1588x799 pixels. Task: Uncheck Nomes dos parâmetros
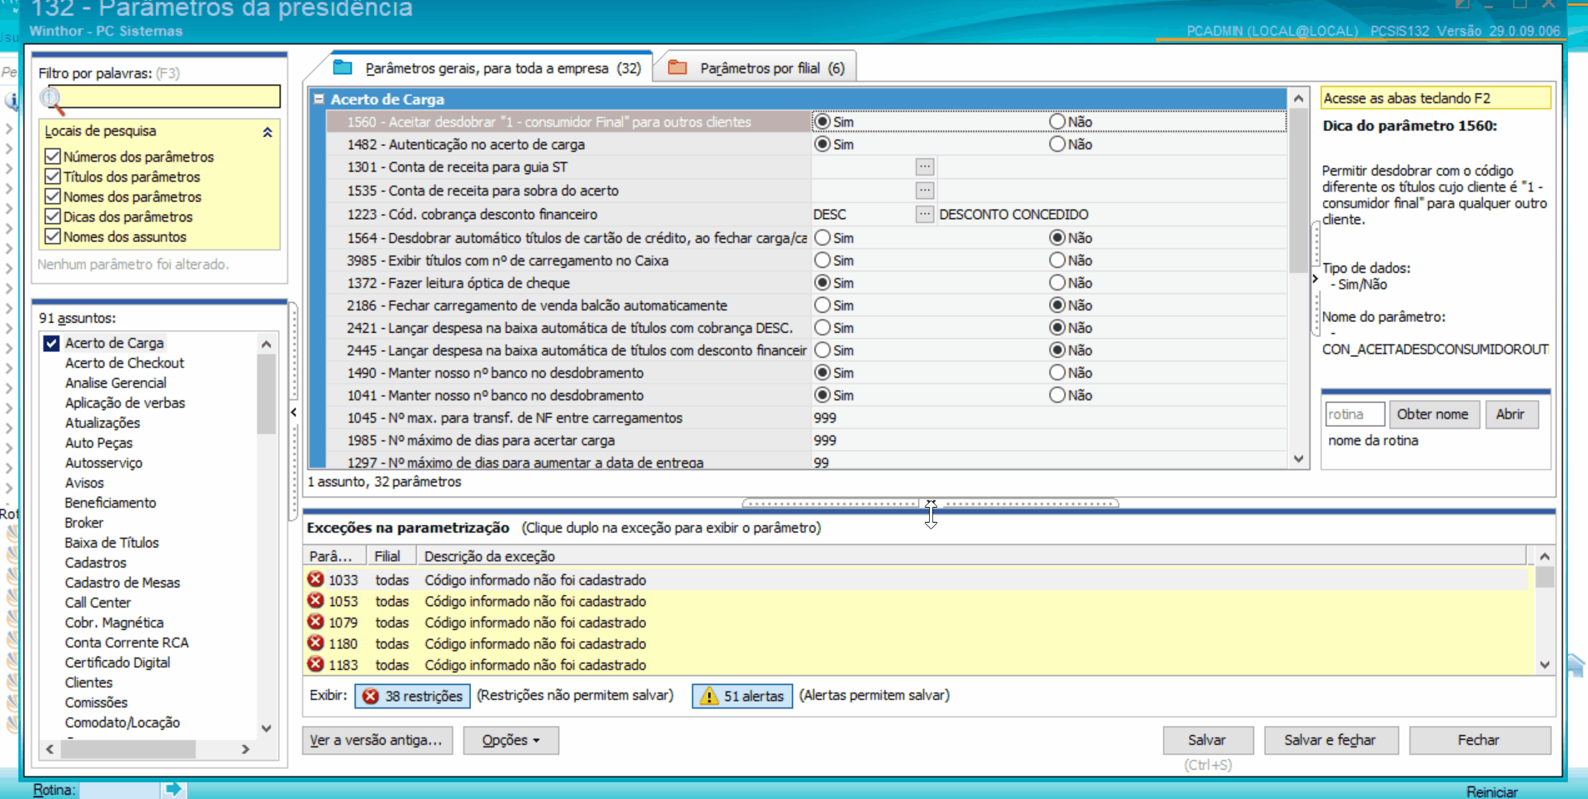[x=52, y=196]
